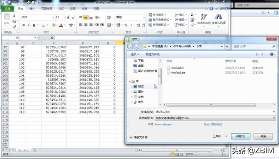Click the Center text alignment icon
The width and height of the screenshot is (279, 159).
pos(86,25)
